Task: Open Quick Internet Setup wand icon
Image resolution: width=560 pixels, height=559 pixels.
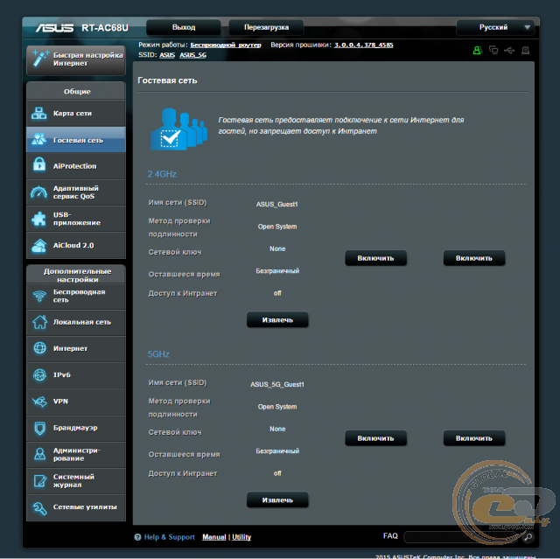Action: (x=40, y=59)
